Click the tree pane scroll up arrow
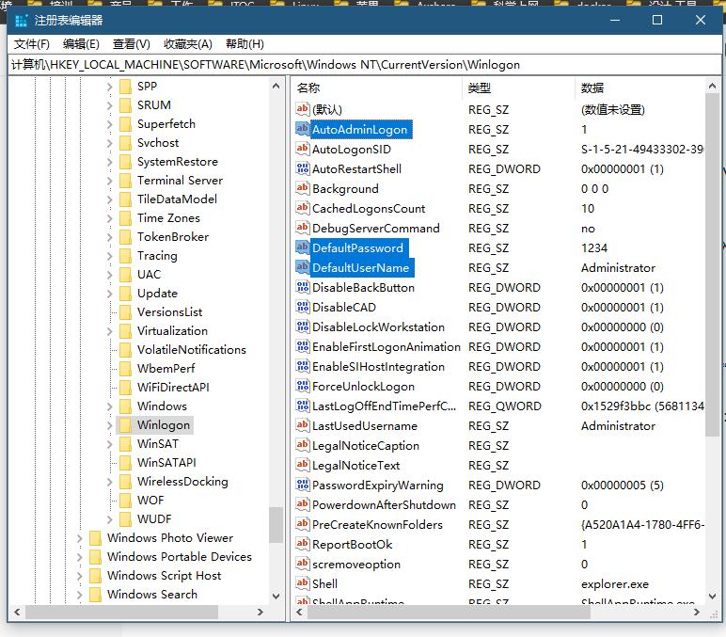The width and height of the screenshot is (726, 637). (276, 86)
